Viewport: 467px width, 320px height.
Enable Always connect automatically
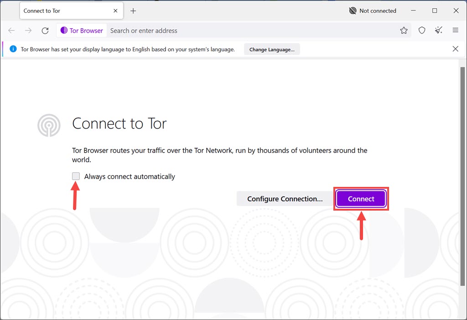pyautogui.click(x=76, y=176)
